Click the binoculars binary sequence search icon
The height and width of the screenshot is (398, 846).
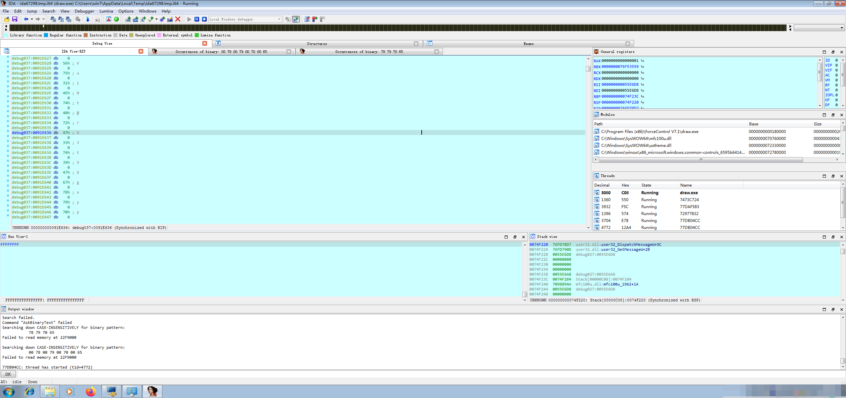pos(68,19)
